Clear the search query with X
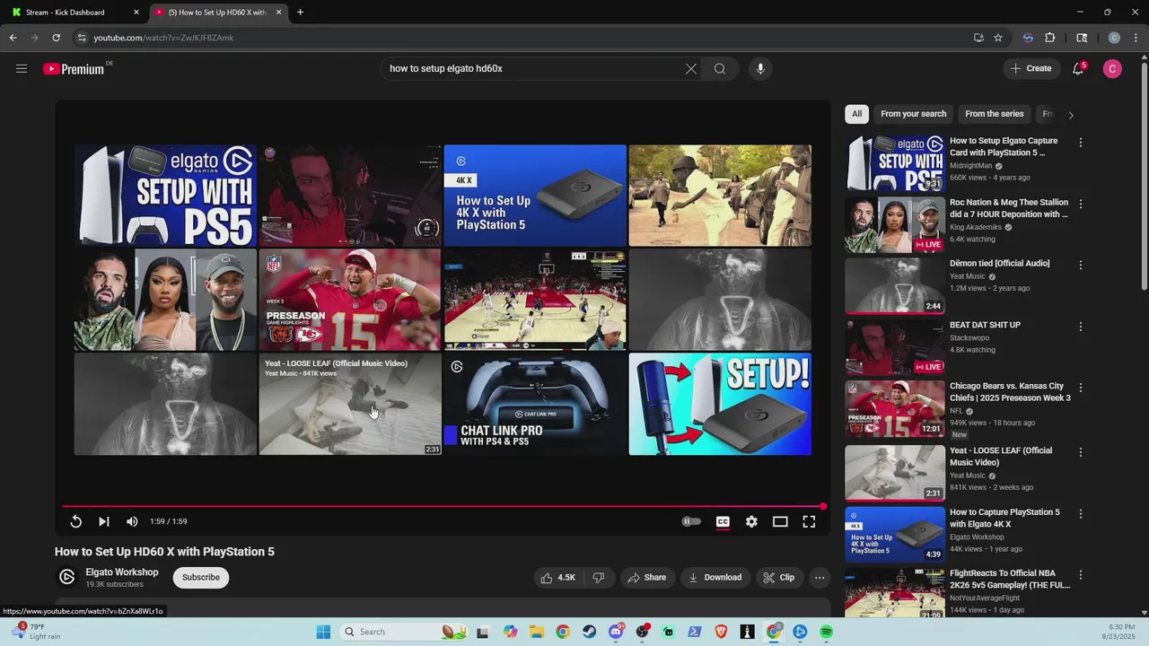Screen dimensions: 1149x646 691,69
